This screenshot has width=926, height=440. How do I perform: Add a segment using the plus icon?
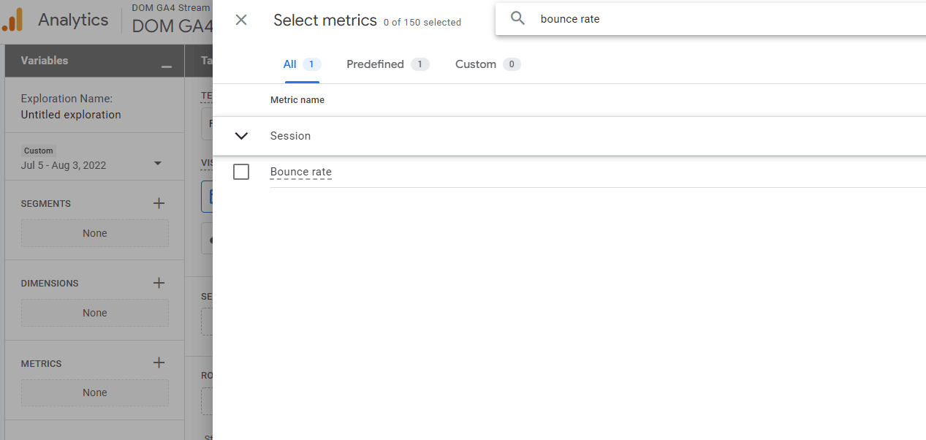[159, 203]
